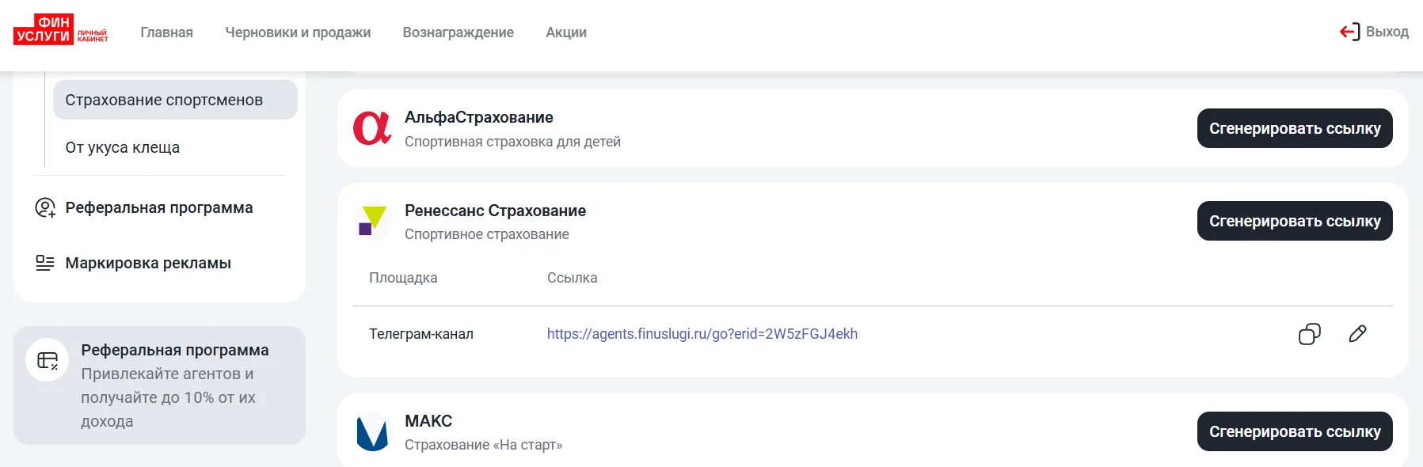Click the АльфаСтрахование logo

pyautogui.click(x=372, y=128)
